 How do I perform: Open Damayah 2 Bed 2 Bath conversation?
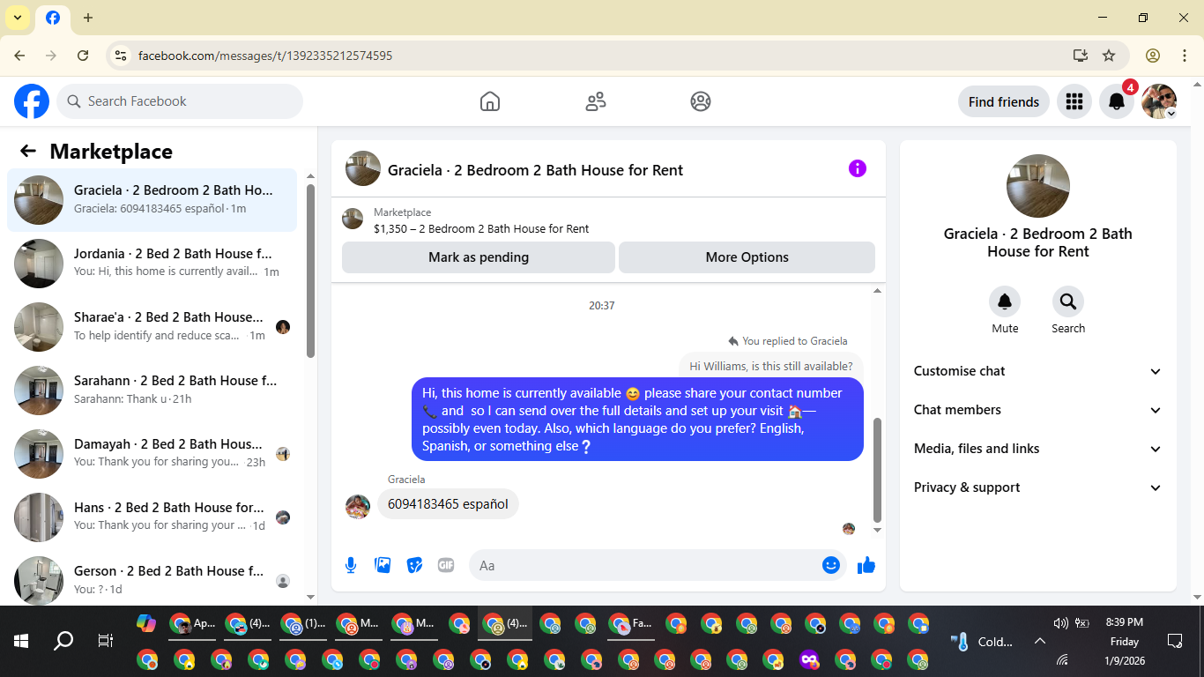click(x=152, y=454)
